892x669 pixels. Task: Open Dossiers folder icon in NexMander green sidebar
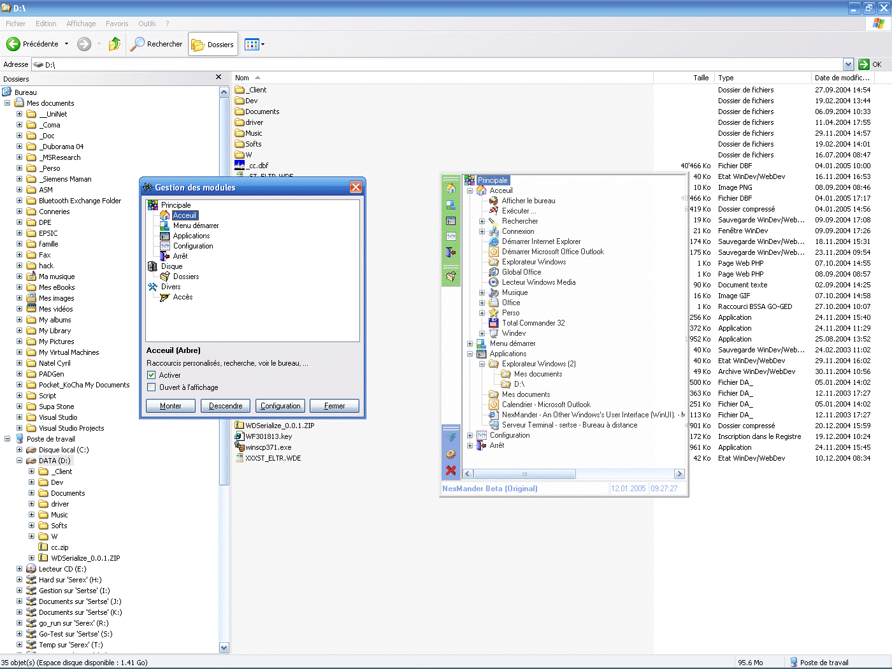coord(451,277)
